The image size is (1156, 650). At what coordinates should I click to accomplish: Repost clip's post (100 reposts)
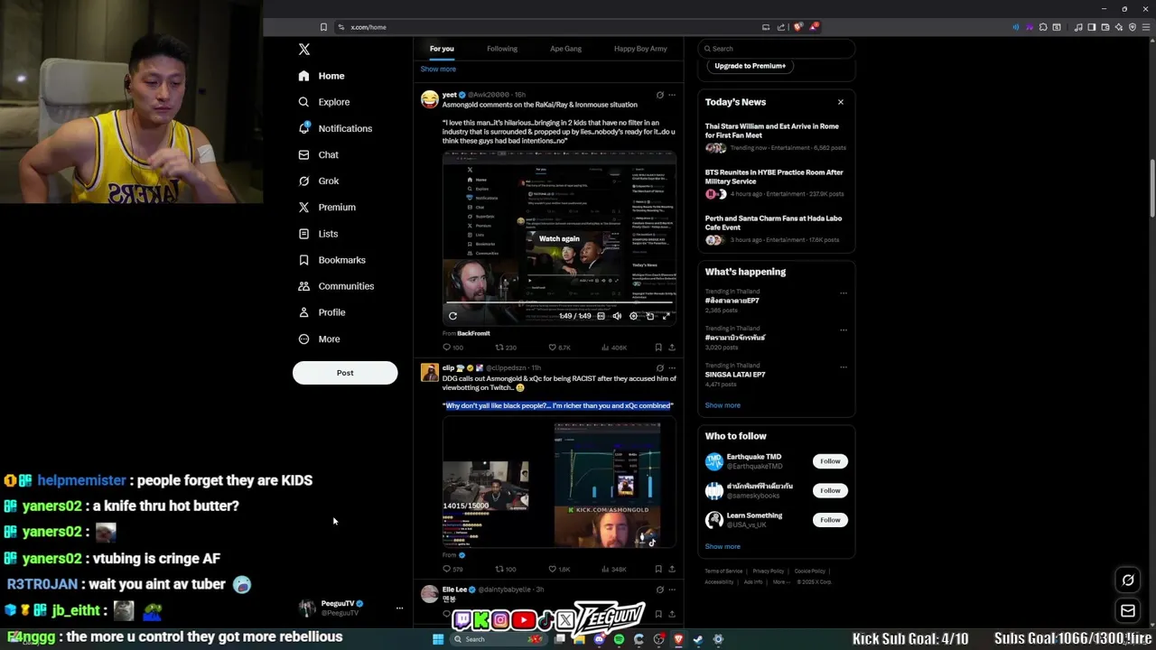pyautogui.click(x=506, y=570)
